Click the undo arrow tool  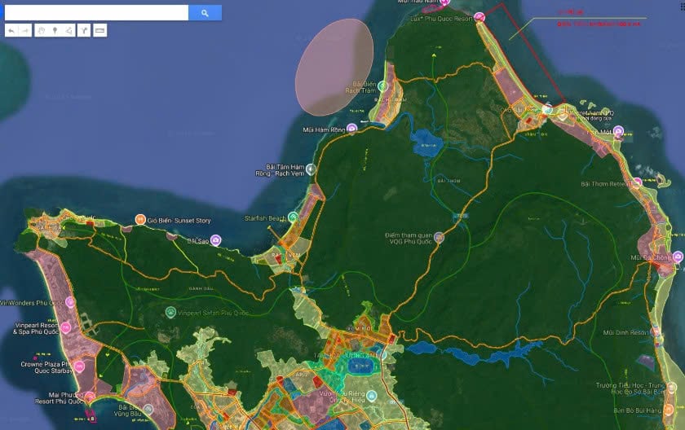click(11, 31)
